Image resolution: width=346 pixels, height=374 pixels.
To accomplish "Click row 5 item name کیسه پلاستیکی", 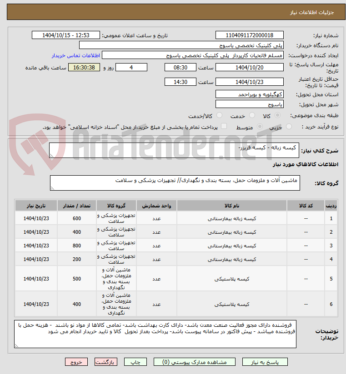I will click(x=232, y=279).
